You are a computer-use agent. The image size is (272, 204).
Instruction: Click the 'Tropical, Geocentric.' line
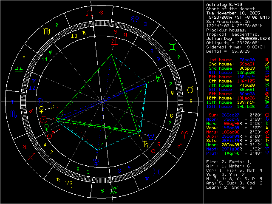(233, 34)
